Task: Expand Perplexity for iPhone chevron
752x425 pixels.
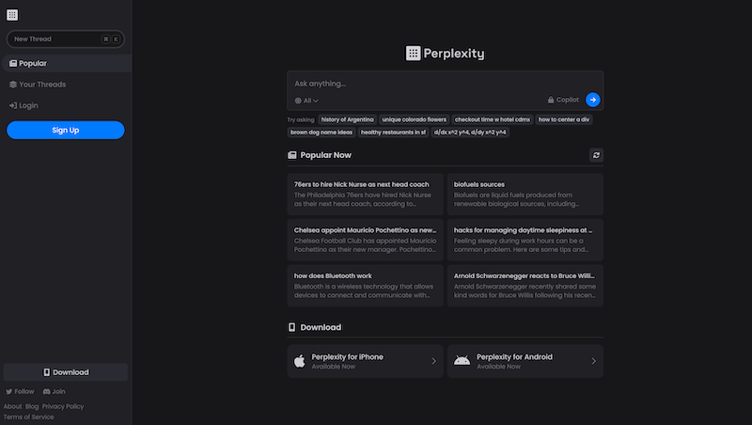Action: [x=433, y=361]
